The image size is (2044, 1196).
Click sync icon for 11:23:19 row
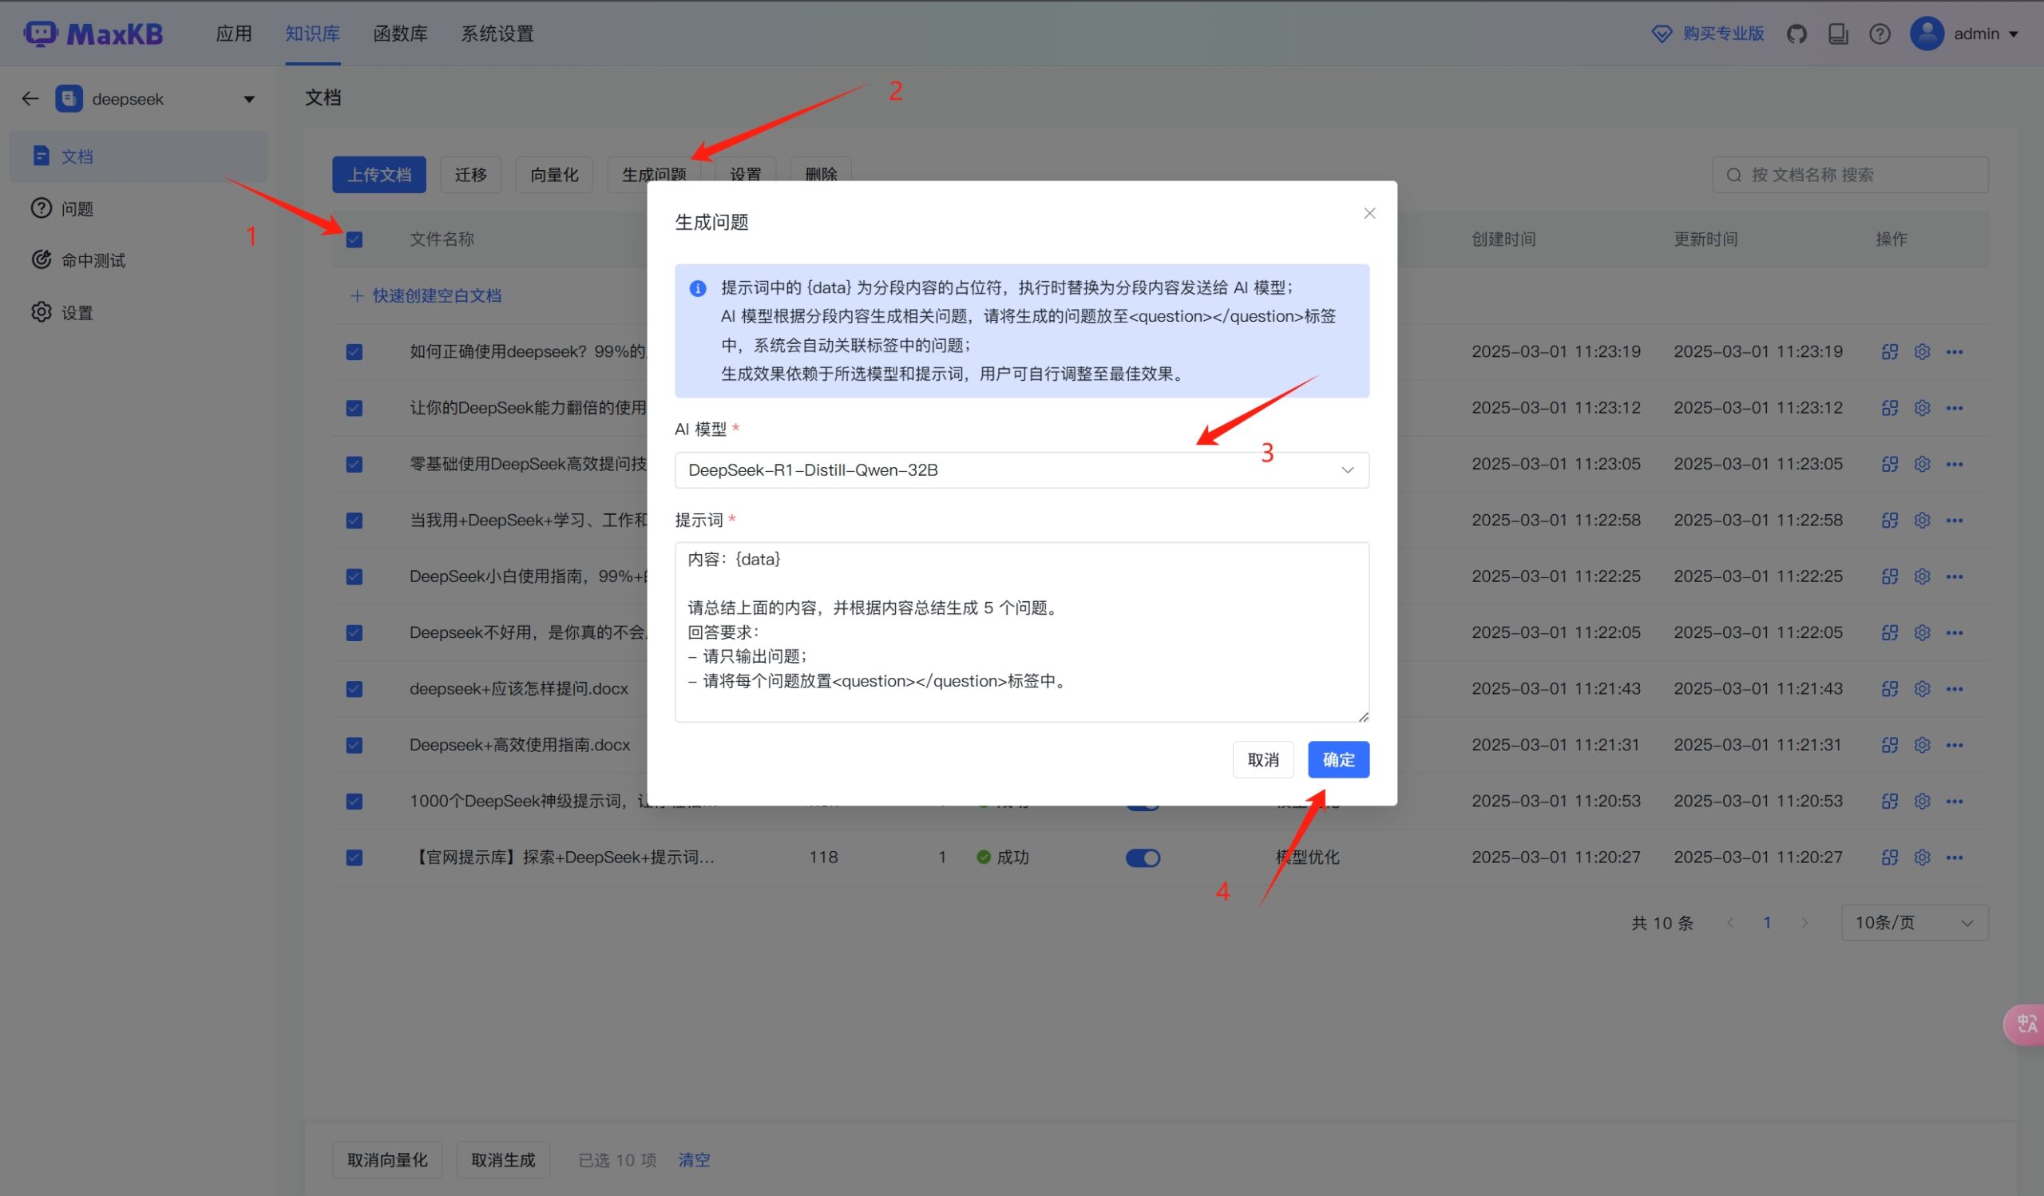pyautogui.click(x=1889, y=352)
